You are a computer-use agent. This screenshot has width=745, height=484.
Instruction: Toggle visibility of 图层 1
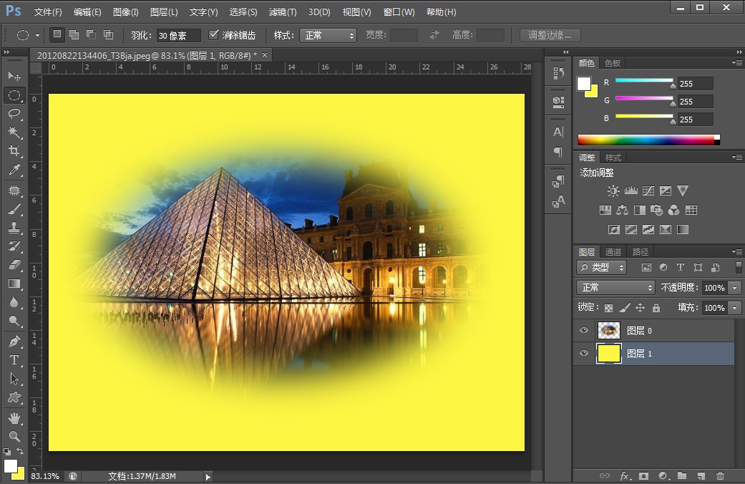point(584,354)
